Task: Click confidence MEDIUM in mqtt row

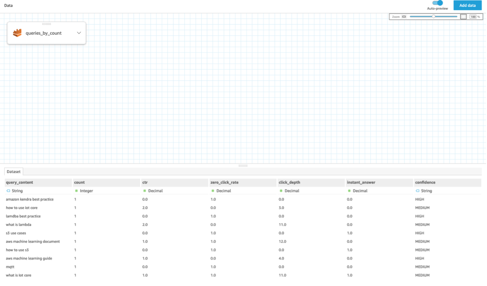Action: (x=422, y=267)
